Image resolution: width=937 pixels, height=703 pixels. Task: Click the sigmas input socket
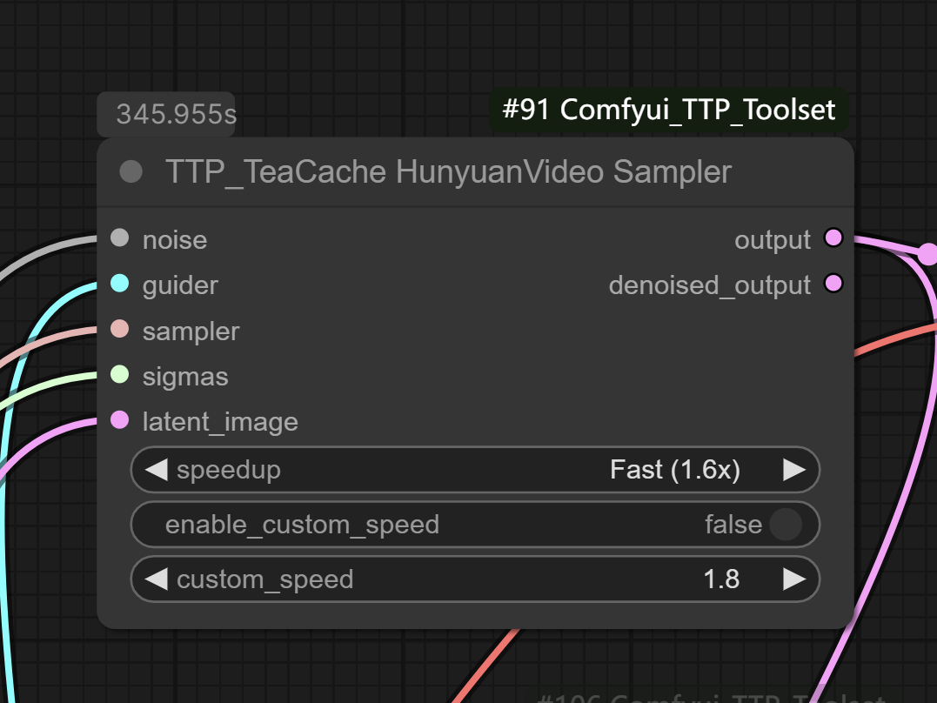tap(119, 376)
